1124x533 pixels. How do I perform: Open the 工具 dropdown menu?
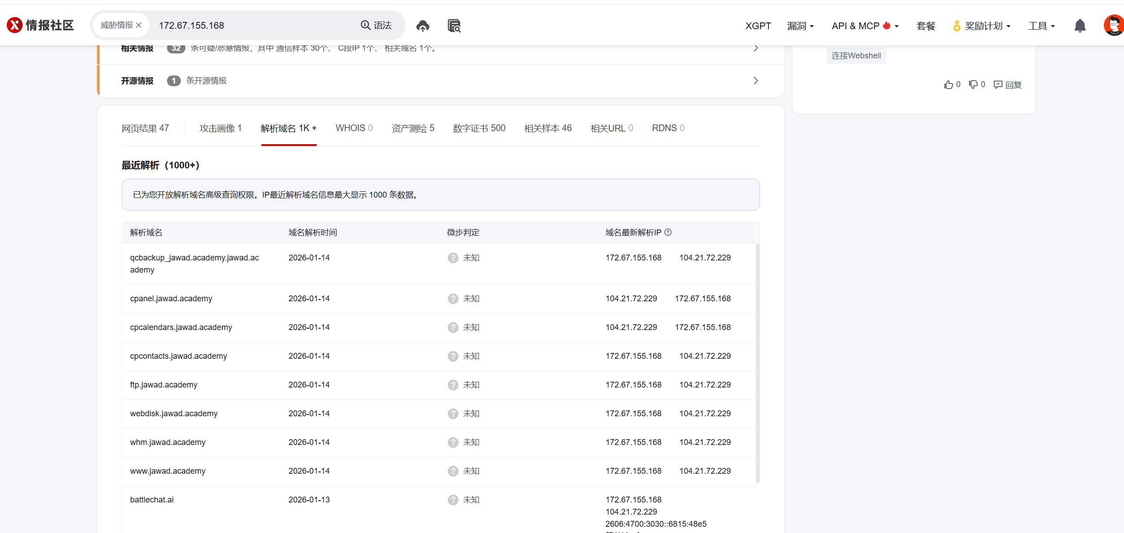coord(1041,26)
